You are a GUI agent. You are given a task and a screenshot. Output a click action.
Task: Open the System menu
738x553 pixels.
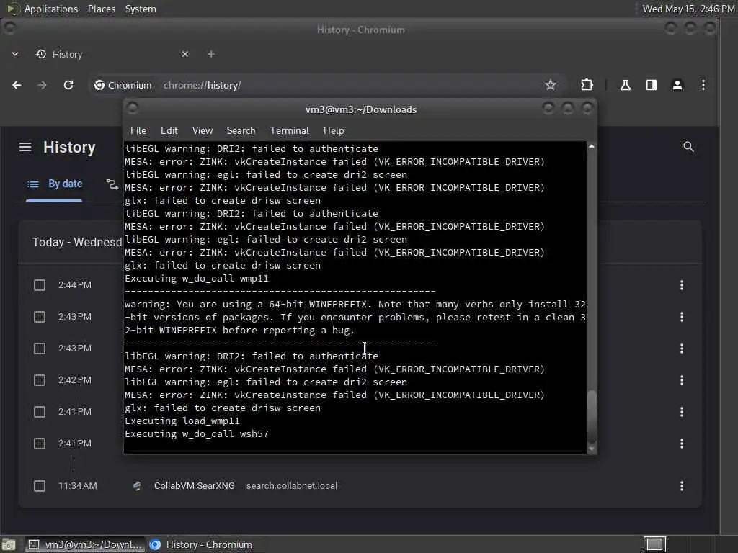tap(141, 9)
